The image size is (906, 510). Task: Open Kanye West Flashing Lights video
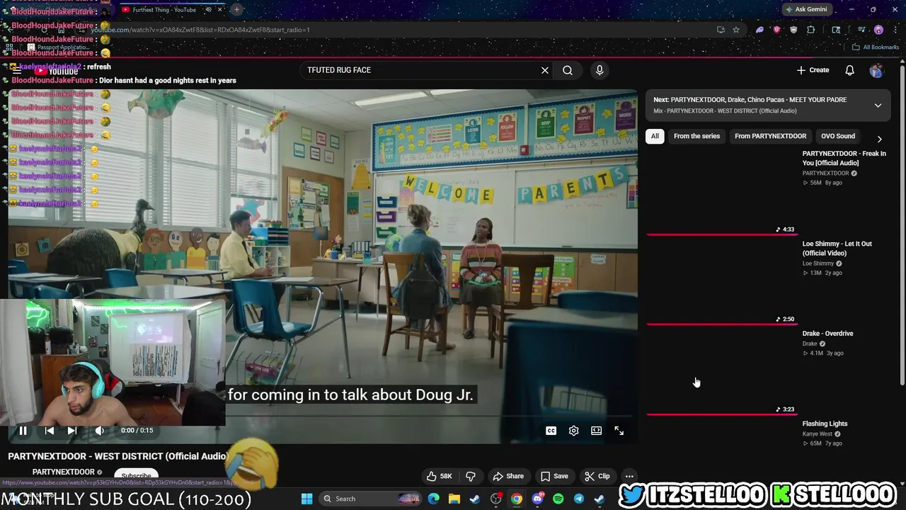click(x=825, y=424)
